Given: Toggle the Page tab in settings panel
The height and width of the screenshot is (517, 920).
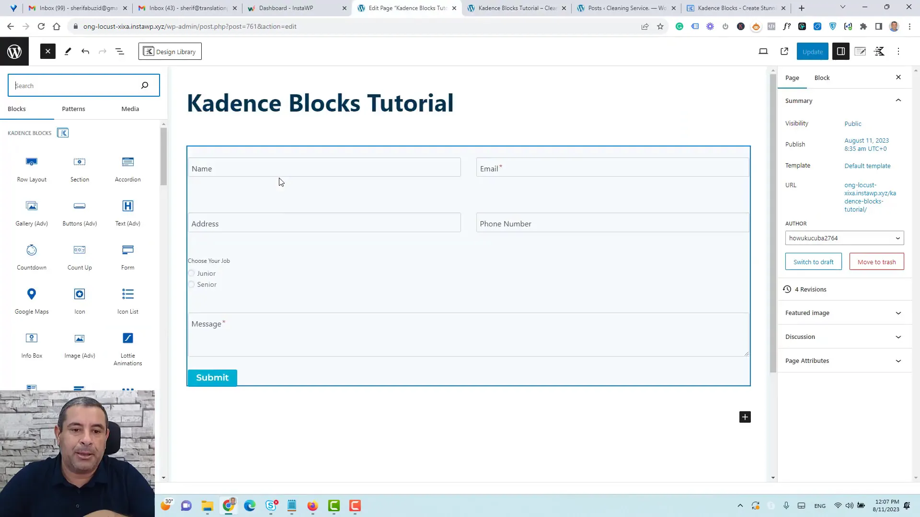Looking at the screenshot, I should pos(793,77).
